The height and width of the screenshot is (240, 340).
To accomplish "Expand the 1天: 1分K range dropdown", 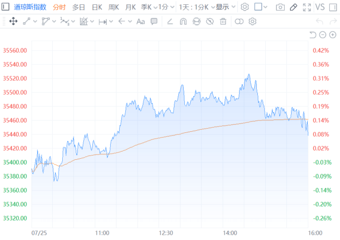I will coord(196,7).
